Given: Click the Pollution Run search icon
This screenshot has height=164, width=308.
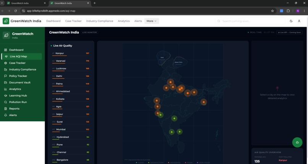Looking at the screenshot, I should point(5,102).
